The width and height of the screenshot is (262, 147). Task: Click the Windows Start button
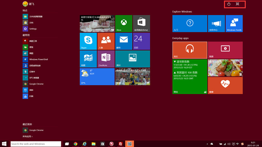coord(4,144)
